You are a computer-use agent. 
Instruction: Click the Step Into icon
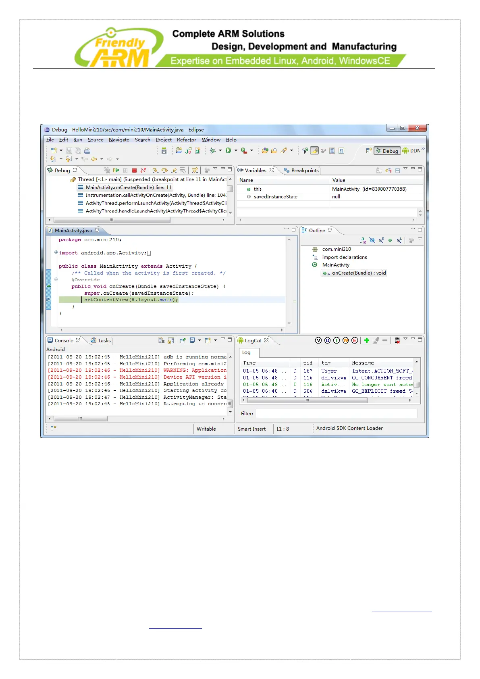[155, 171]
